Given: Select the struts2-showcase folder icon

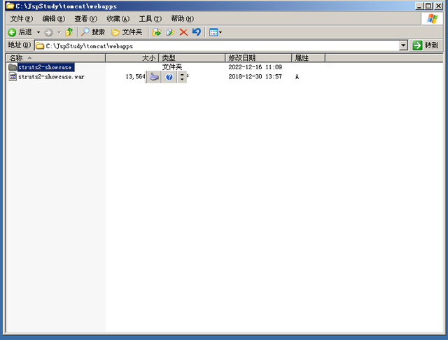Looking at the screenshot, I should click(x=13, y=67).
